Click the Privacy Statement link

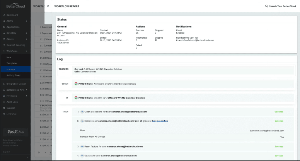[x=11, y=146]
